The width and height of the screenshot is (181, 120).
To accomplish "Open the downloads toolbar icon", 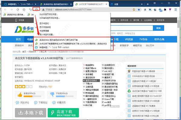I will coord(145,10).
